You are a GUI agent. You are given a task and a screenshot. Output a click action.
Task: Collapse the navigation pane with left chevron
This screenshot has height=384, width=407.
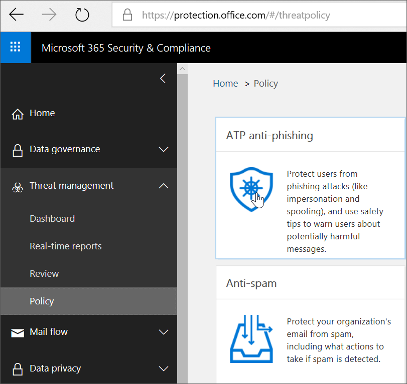[163, 78]
